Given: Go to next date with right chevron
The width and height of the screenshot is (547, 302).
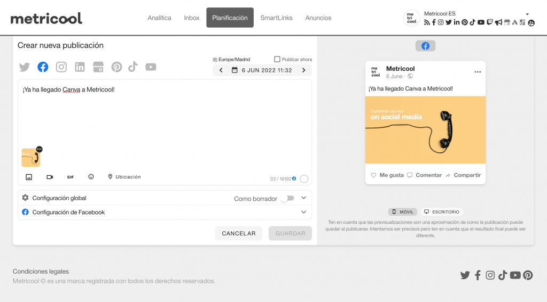Looking at the screenshot, I should coord(304,70).
